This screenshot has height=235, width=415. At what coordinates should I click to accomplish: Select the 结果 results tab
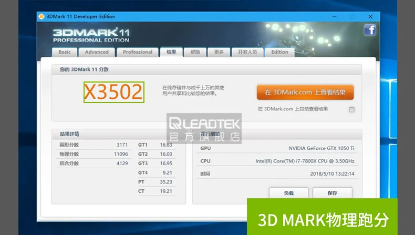point(171,52)
